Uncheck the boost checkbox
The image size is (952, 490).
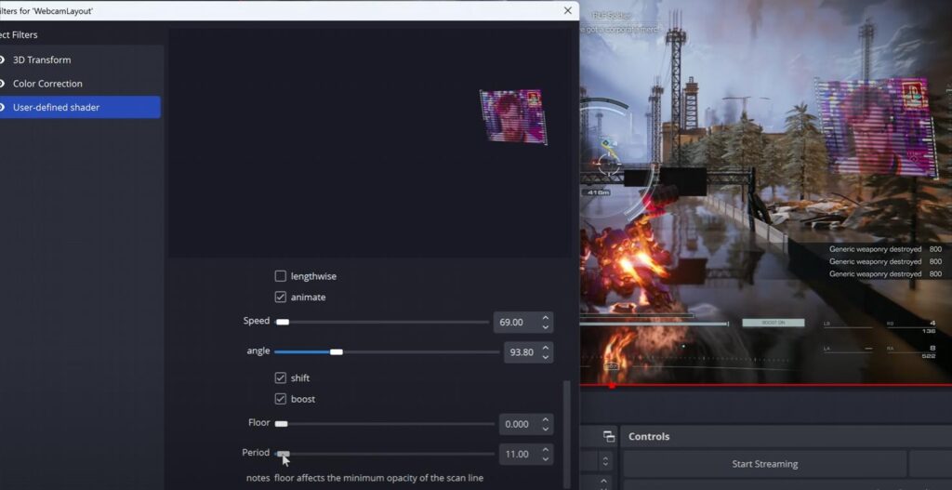pyautogui.click(x=280, y=399)
